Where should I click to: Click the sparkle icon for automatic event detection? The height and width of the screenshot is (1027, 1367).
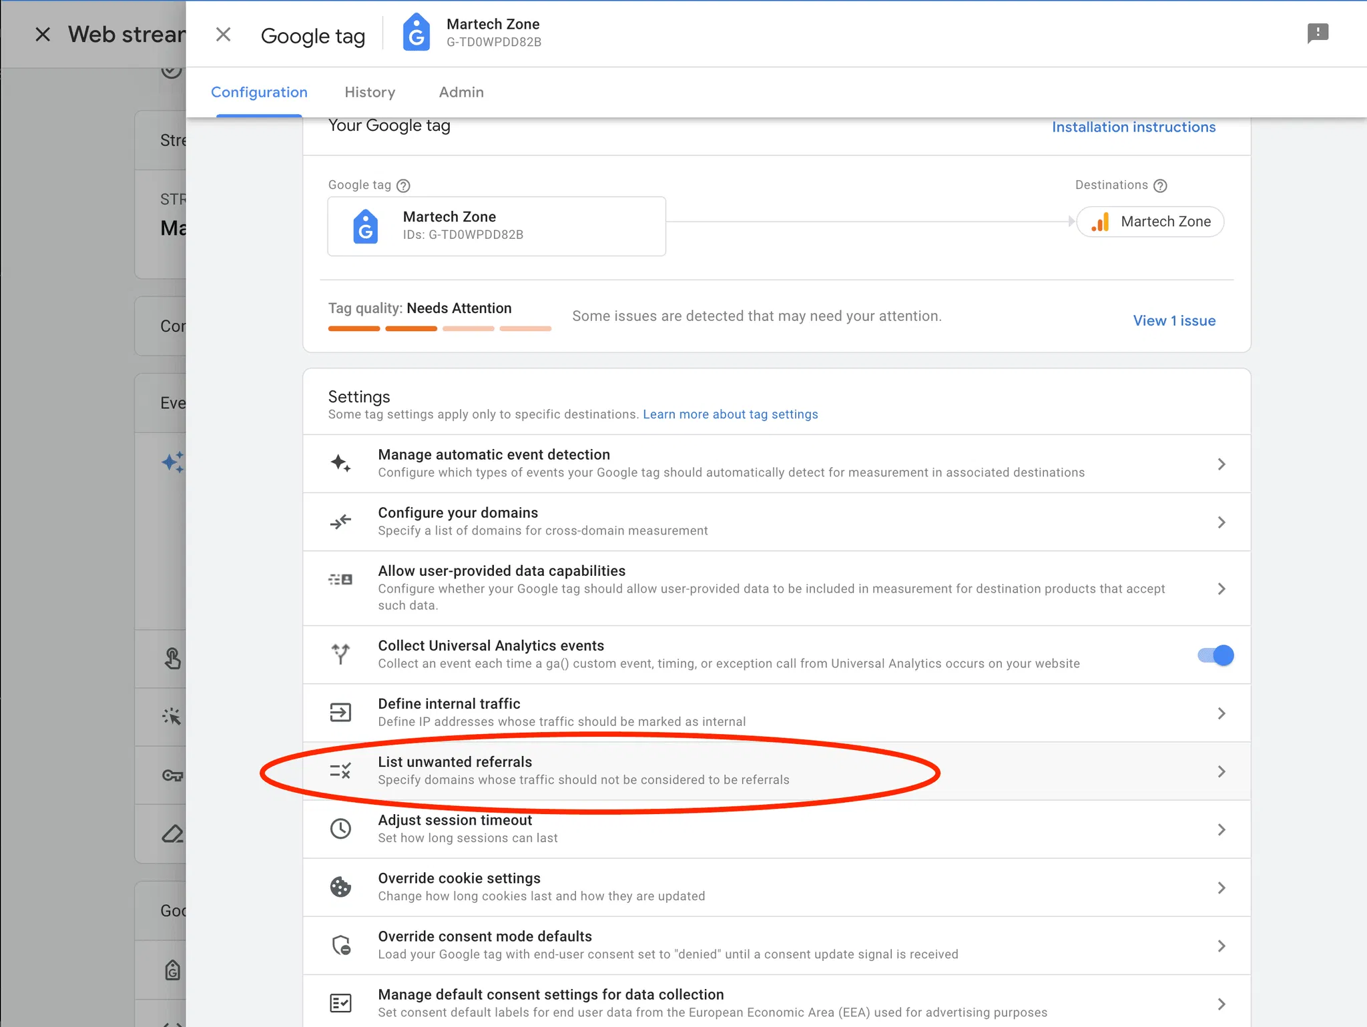click(340, 463)
